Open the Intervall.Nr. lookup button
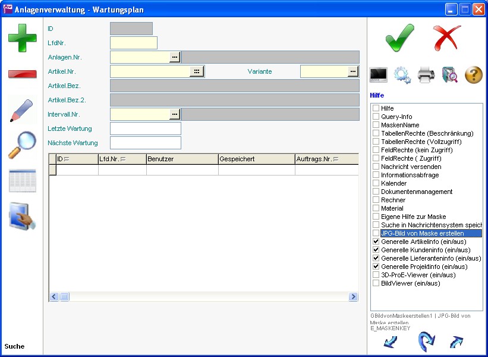Image resolution: width=488 pixels, height=357 pixels. [175, 114]
